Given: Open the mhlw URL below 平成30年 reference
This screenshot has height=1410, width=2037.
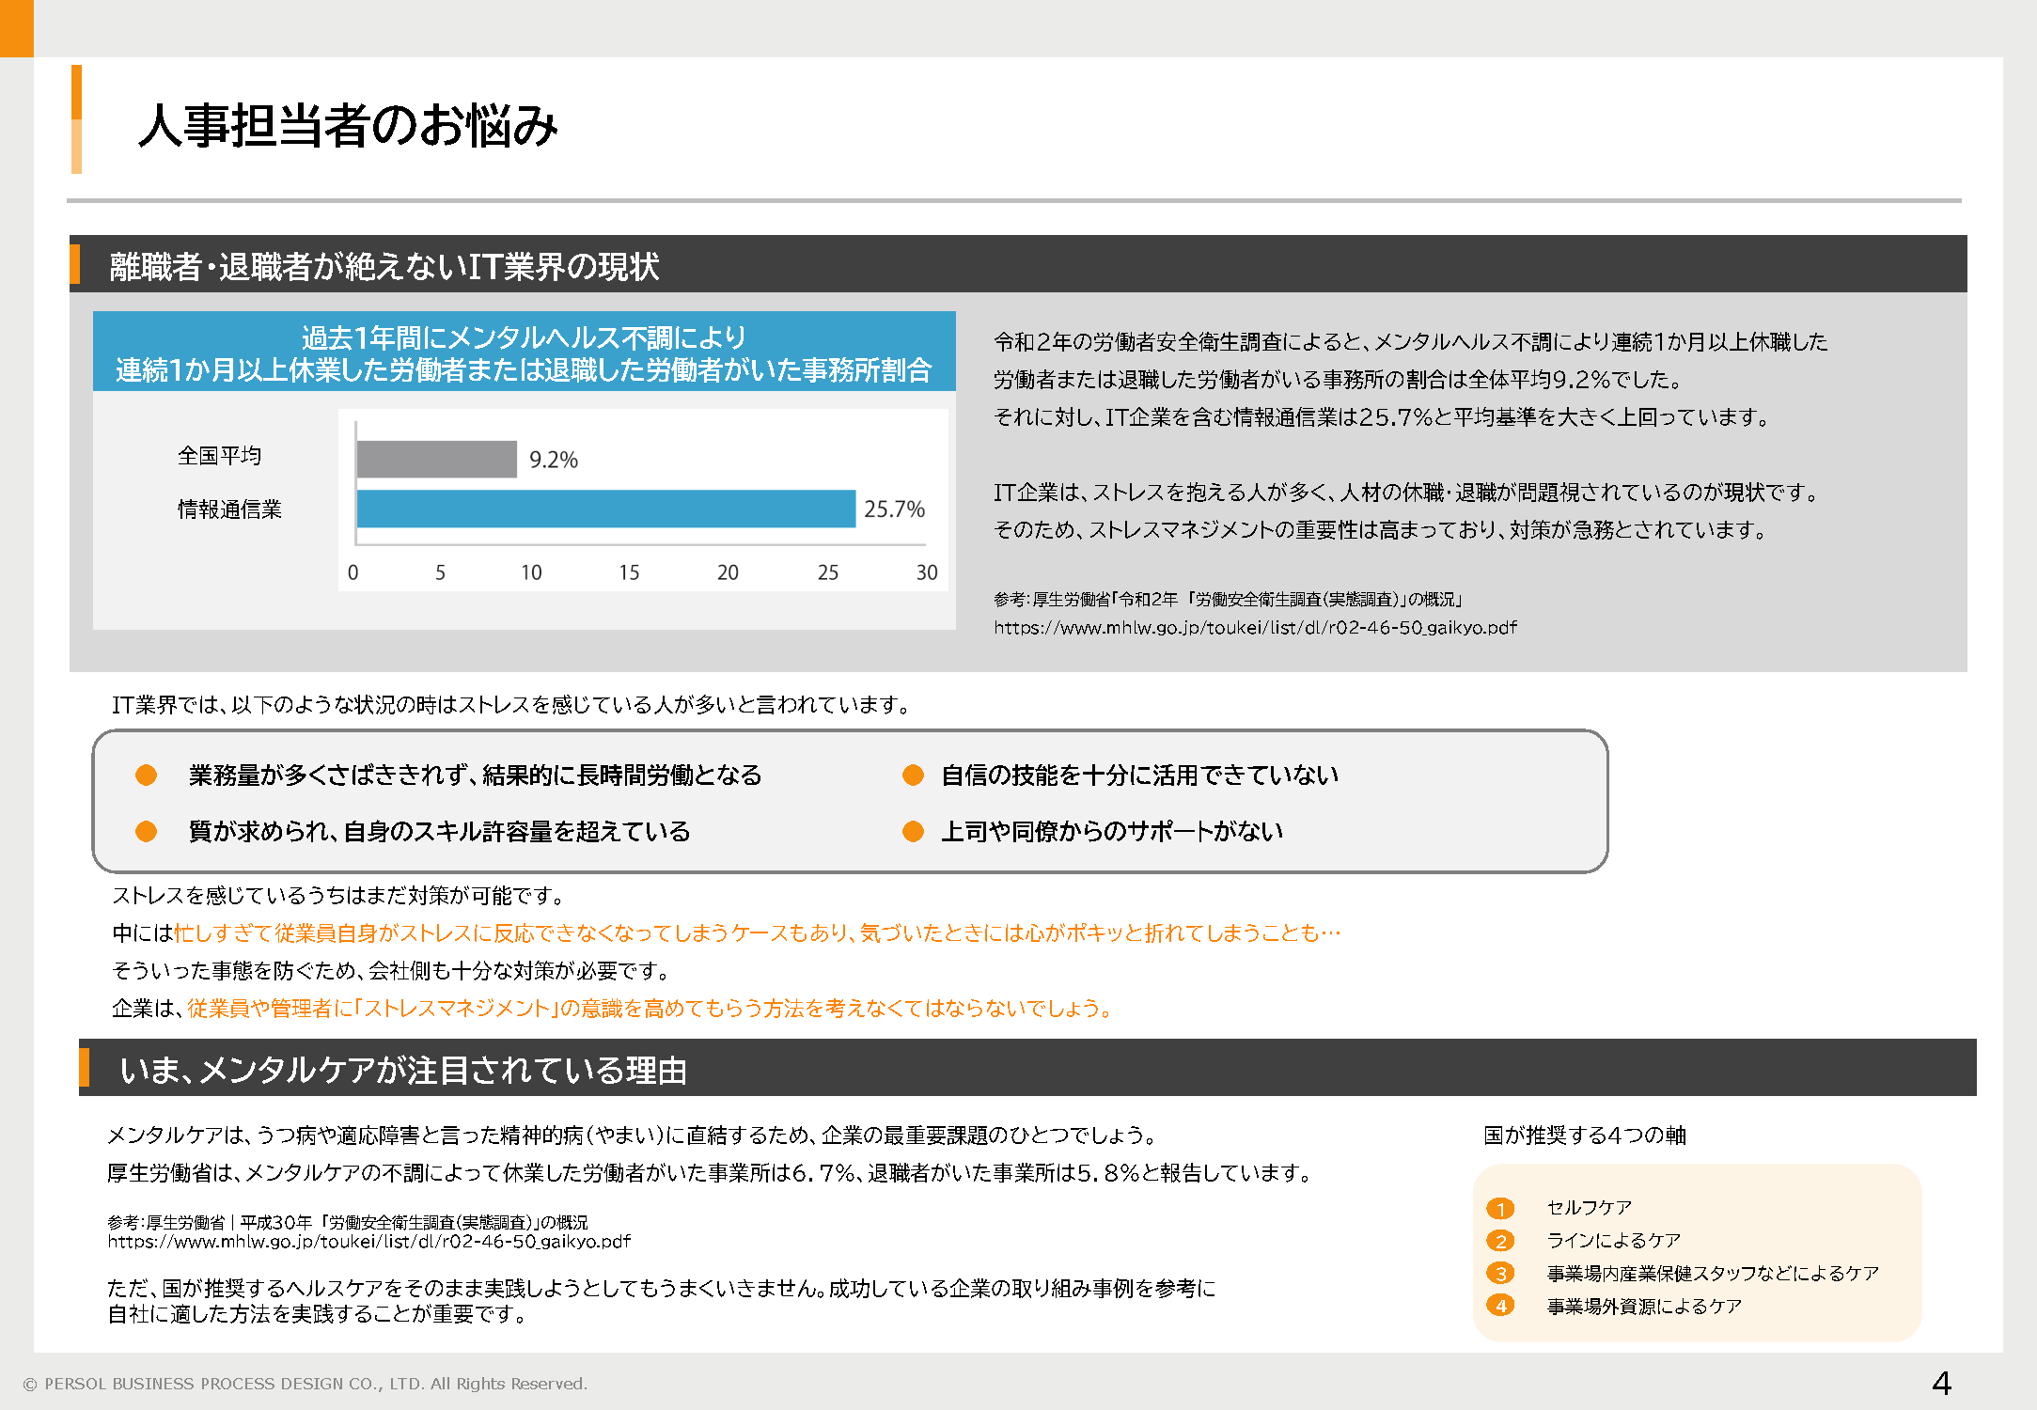Looking at the screenshot, I should [368, 1242].
